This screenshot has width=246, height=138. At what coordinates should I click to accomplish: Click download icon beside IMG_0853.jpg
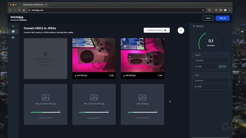[x=75, y=76]
